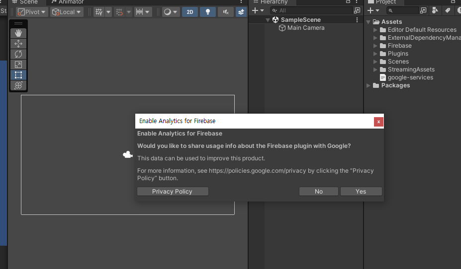
Task: Open Hierarchy panel more options menu
Action: (357, 2)
